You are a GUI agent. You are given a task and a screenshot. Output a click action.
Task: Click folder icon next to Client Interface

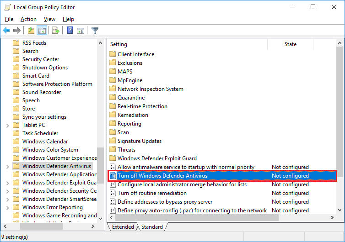click(x=113, y=54)
